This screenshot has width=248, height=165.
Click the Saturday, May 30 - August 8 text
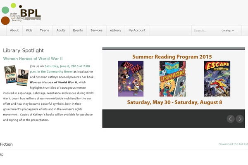174,102
